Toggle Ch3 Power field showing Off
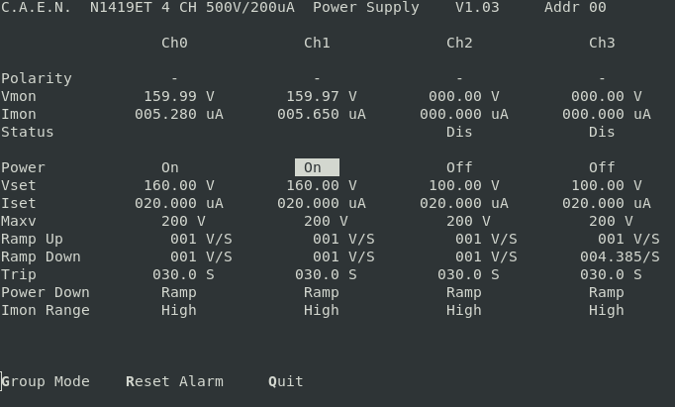This screenshot has width=675, height=407. (602, 167)
